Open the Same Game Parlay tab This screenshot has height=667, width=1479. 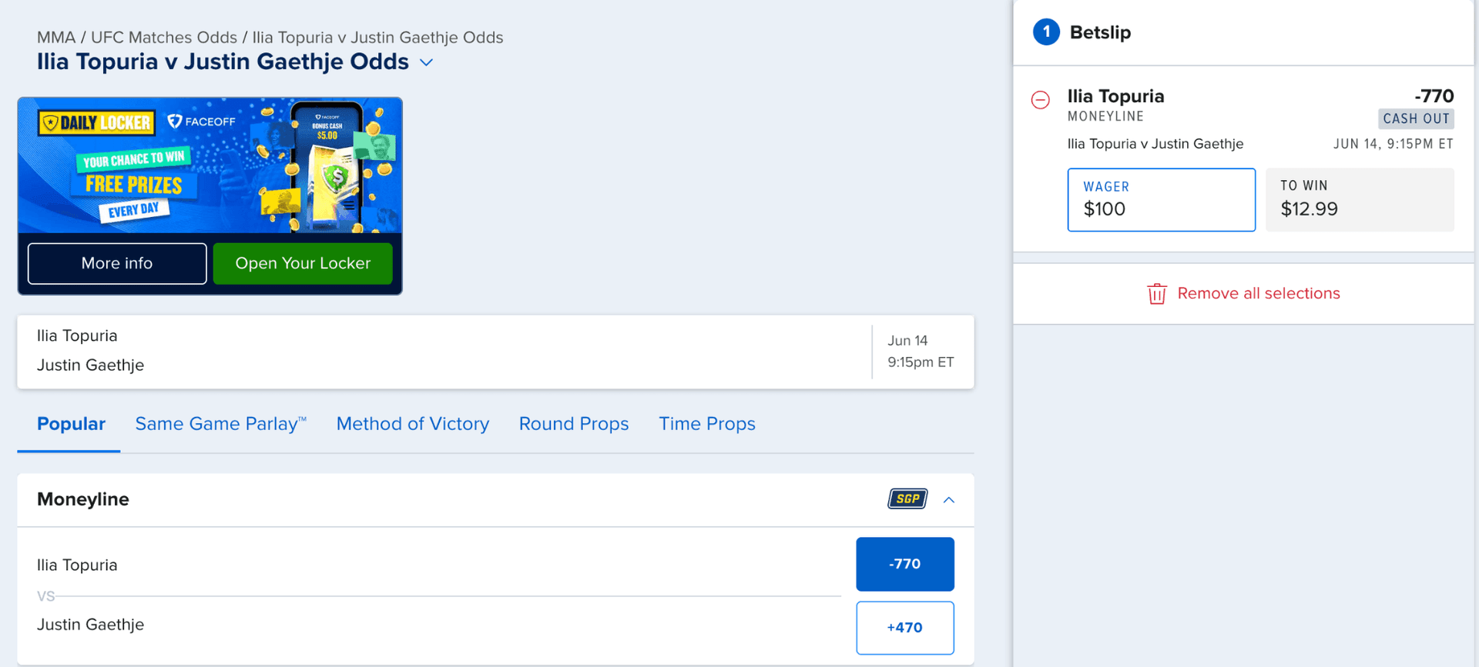click(220, 424)
